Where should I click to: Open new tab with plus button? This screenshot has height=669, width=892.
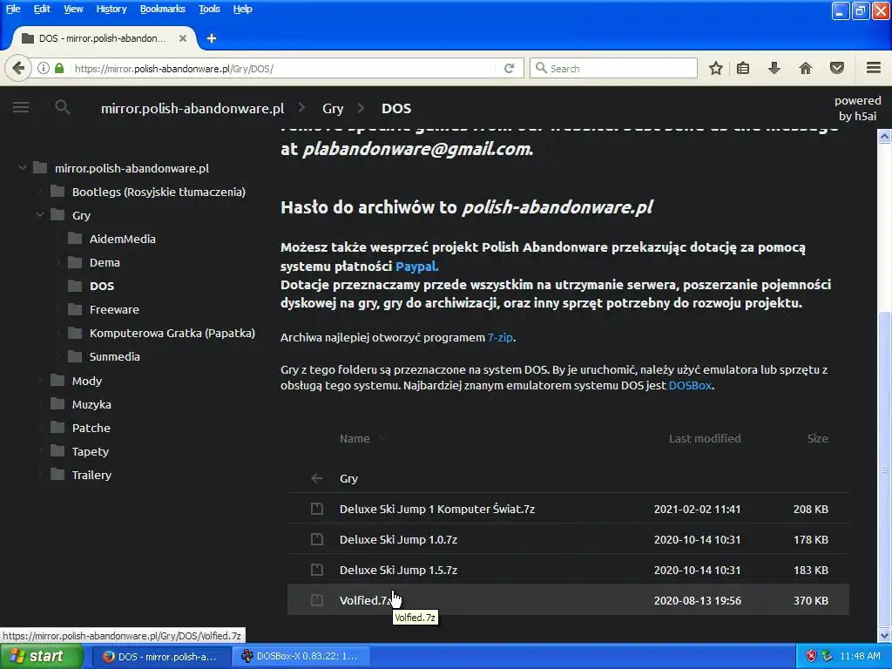coord(212,38)
